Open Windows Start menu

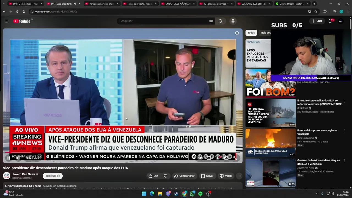[144, 194]
